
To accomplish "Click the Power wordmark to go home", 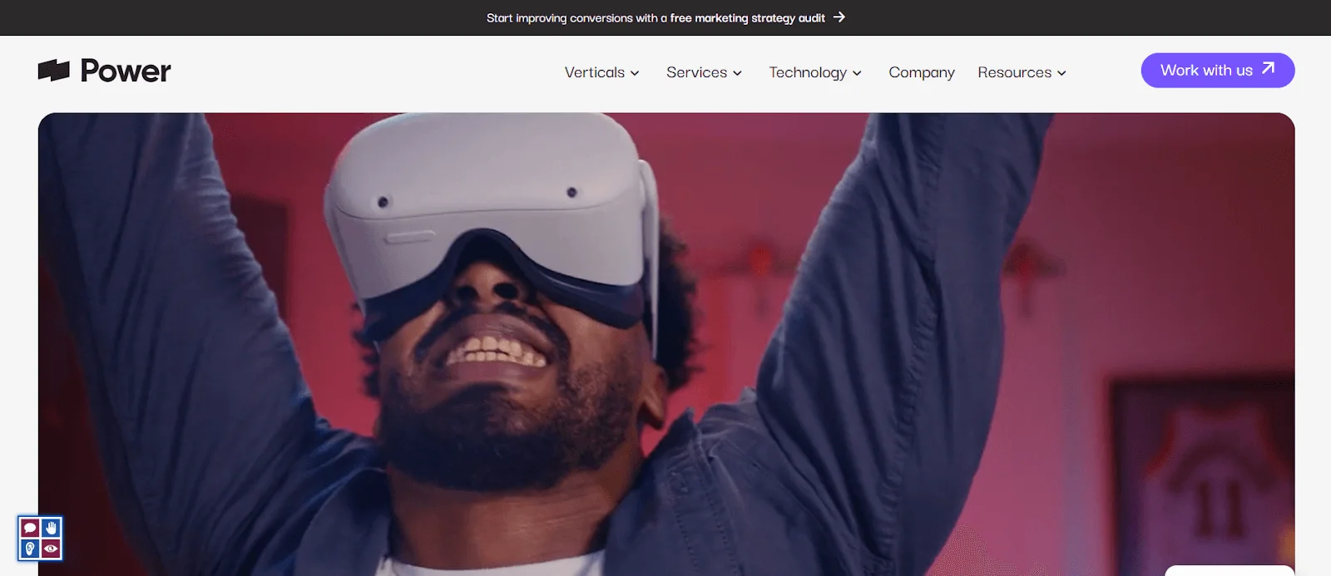I will (x=126, y=71).
